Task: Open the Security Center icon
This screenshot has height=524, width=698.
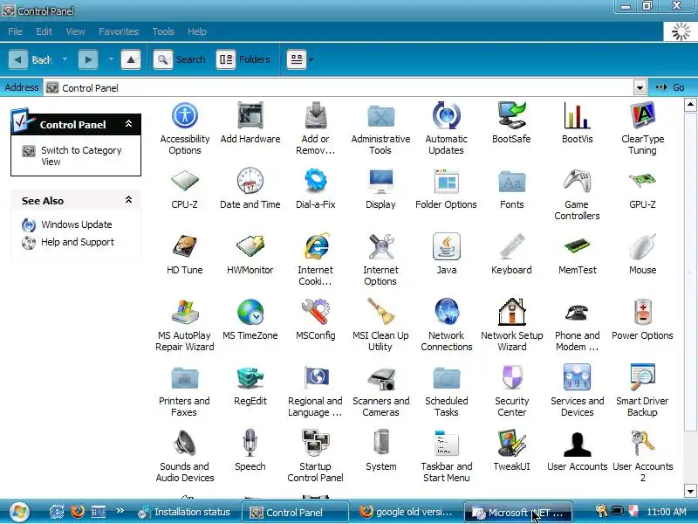Action: pos(512,377)
